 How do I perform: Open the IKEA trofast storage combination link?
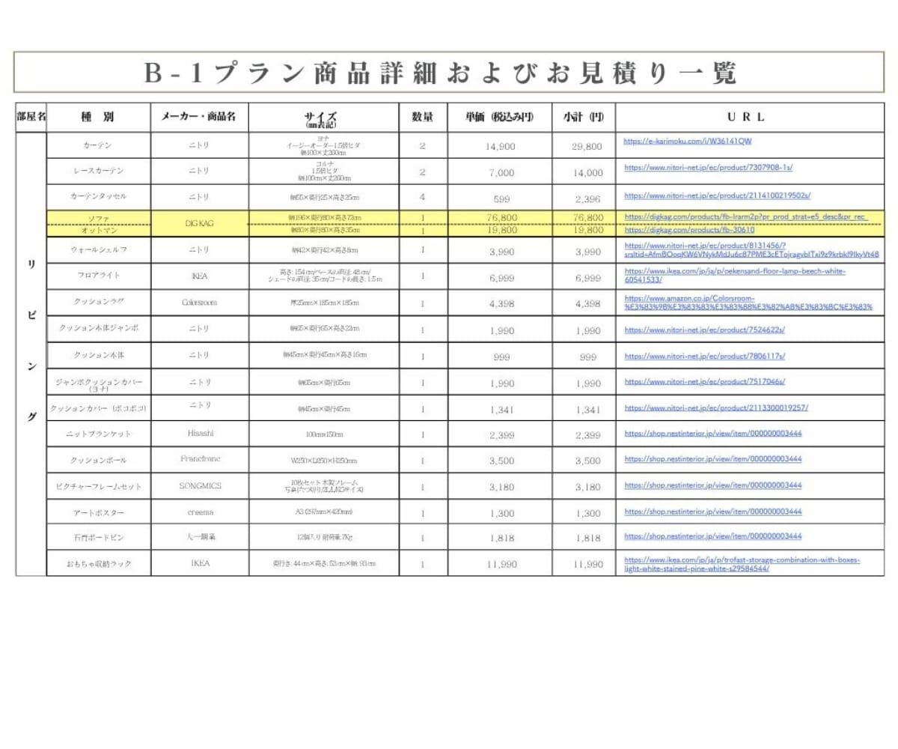[742, 564]
